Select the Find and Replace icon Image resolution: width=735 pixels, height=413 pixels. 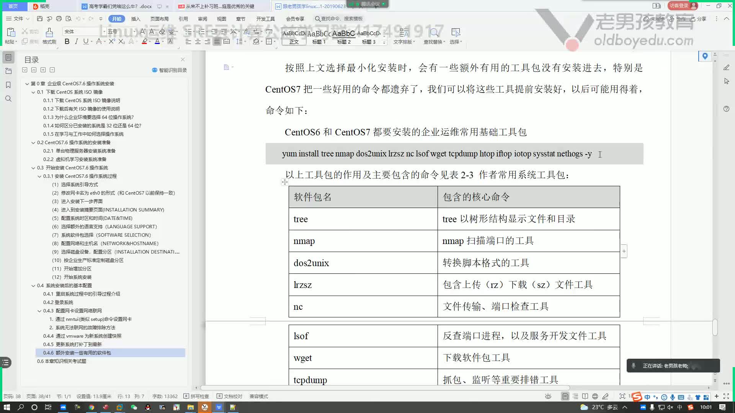coord(434,33)
